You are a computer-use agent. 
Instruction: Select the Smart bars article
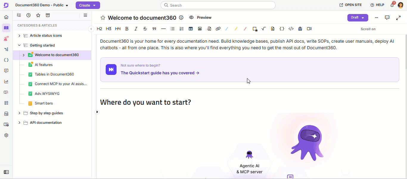tap(44, 103)
